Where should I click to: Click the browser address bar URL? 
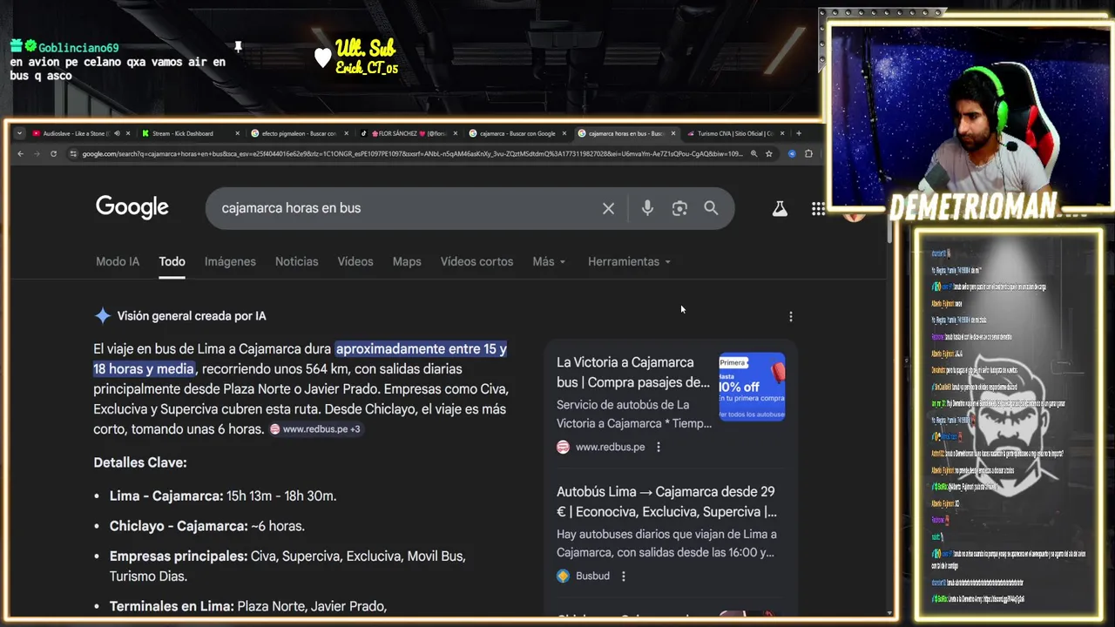412,154
